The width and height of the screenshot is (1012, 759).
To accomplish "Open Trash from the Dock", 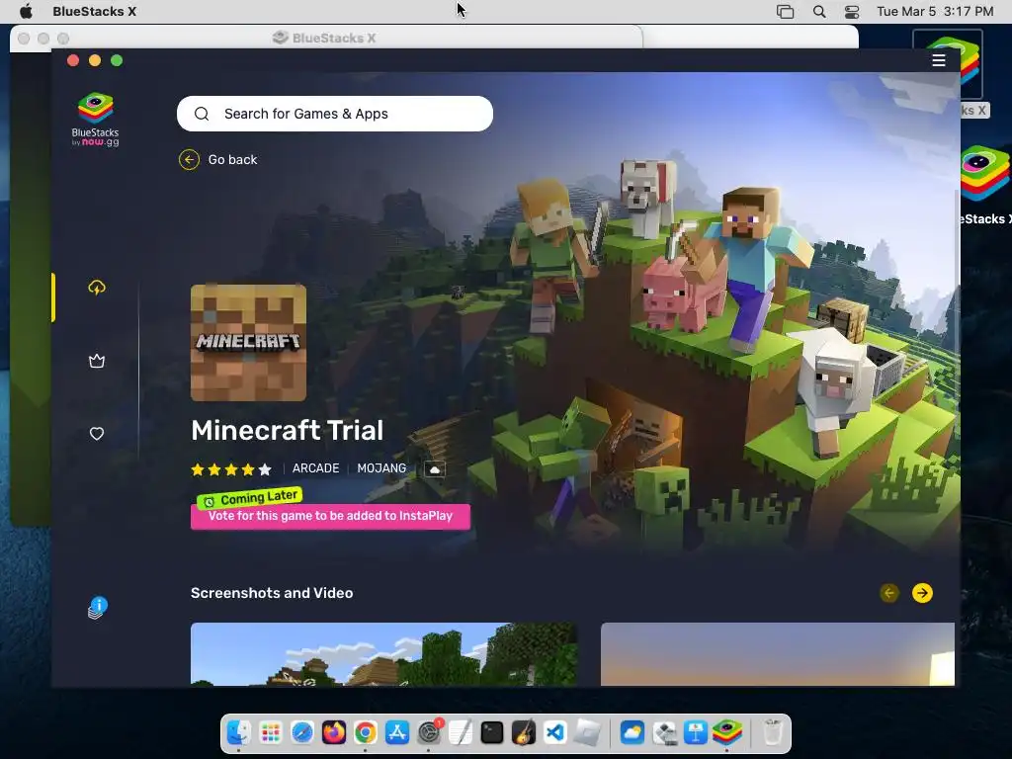I will click(x=773, y=733).
